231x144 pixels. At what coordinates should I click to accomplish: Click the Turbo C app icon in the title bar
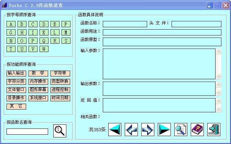[x=4, y=5]
